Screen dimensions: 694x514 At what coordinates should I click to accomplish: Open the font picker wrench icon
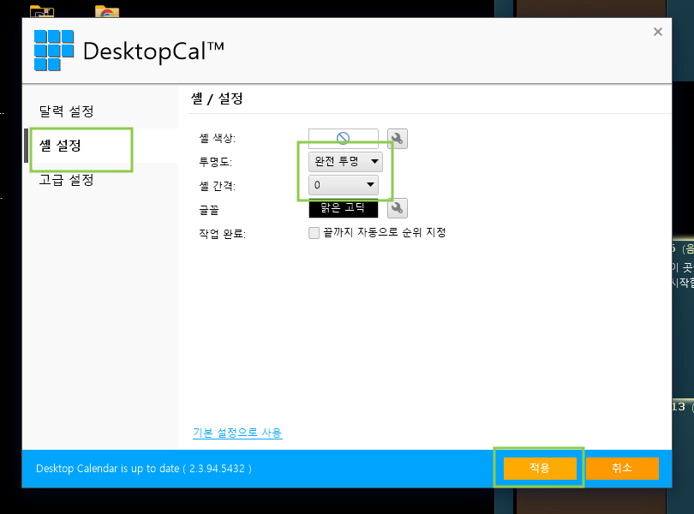tap(397, 208)
